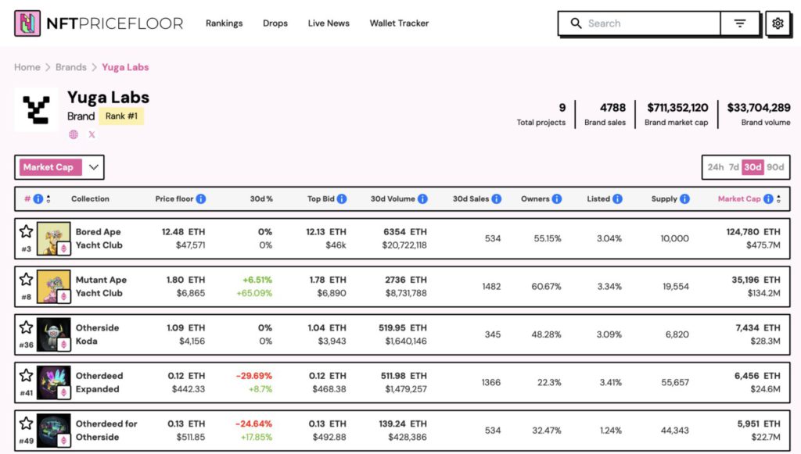Open the Rankings menu
The height and width of the screenshot is (454, 801).
pos(224,23)
